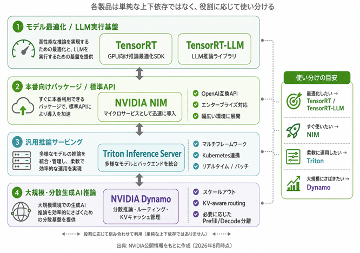
Task: Click the 汎用推論サービング heading
Action: click(54, 142)
